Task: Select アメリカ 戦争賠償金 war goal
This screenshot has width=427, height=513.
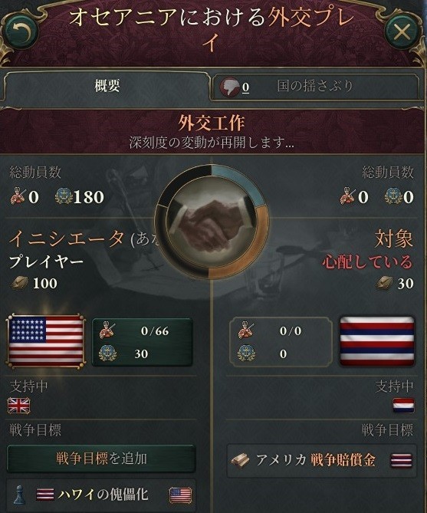Action: tap(321, 461)
